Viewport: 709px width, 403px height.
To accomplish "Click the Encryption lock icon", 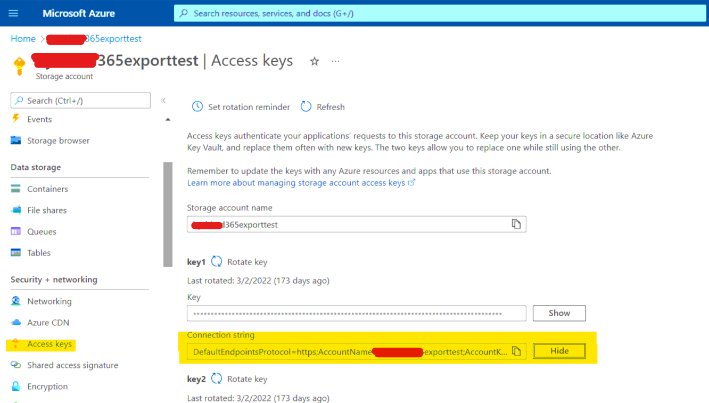I will click(16, 386).
